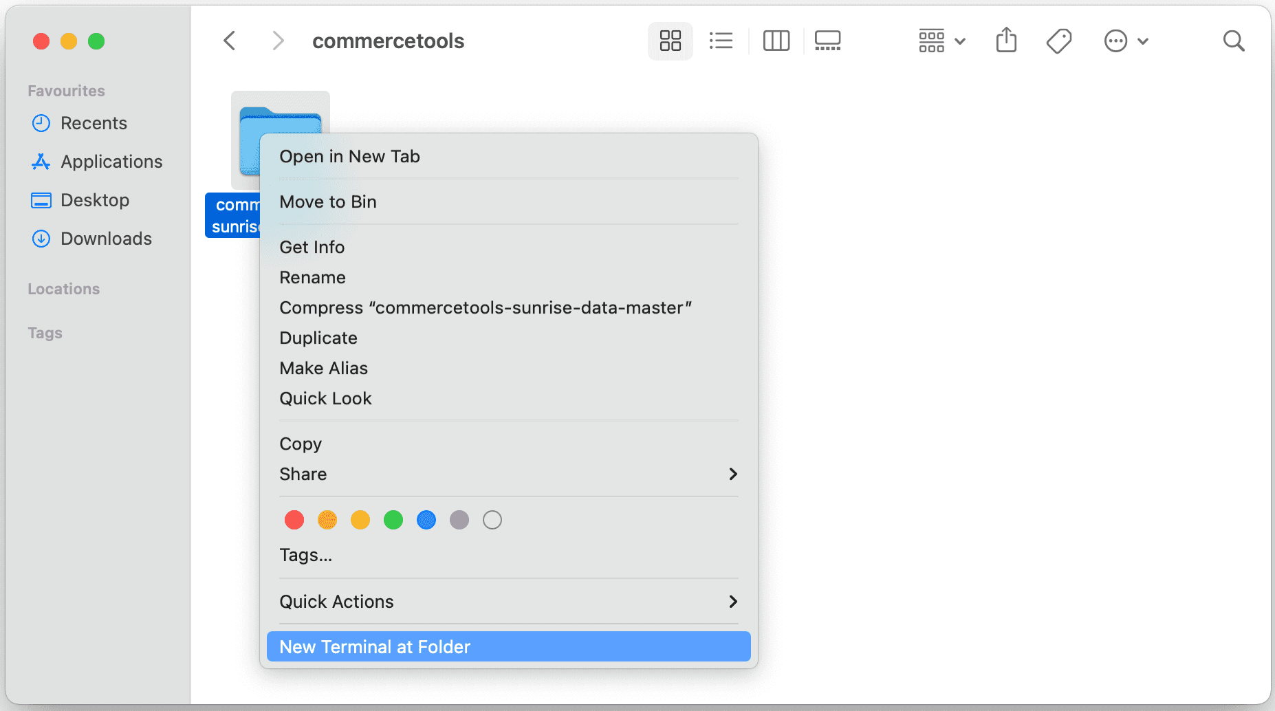The image size is (1275, 711).
Task: Apply the green tag color
Action: pyautogui.click(x=393, y=520)
